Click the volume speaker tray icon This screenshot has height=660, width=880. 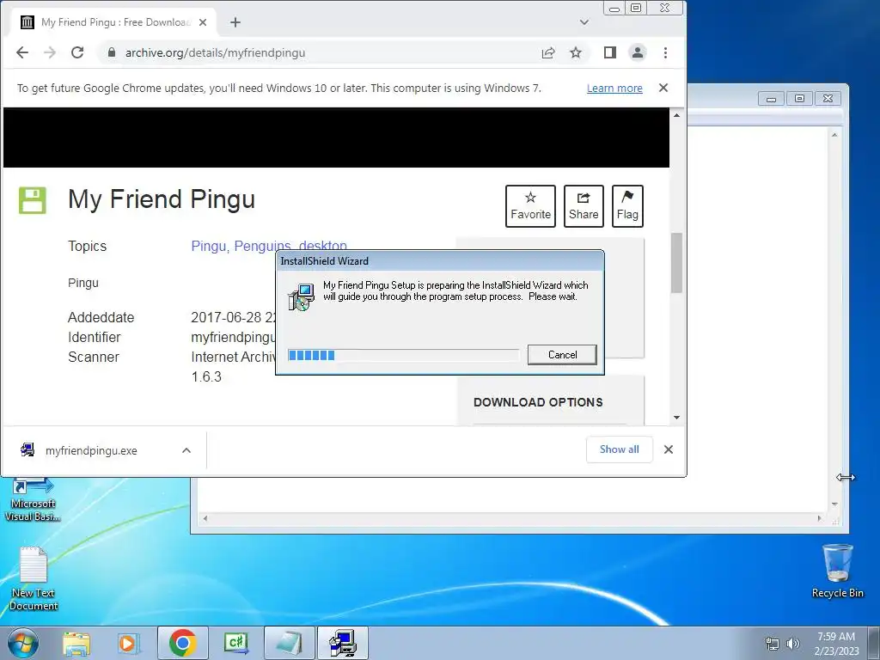pyautogui.click(x=792, y=644)
